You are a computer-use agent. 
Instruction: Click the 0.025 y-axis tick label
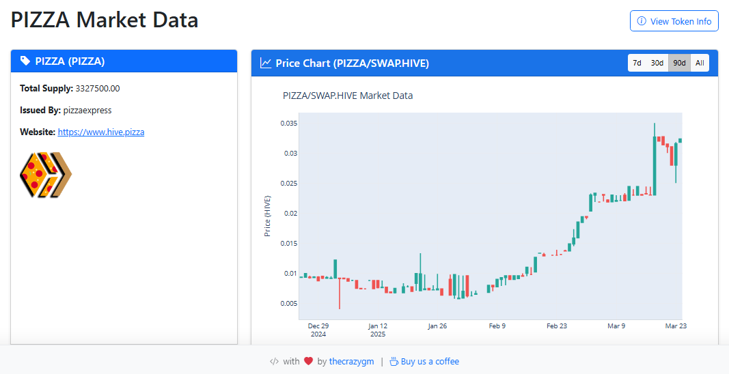289,183
